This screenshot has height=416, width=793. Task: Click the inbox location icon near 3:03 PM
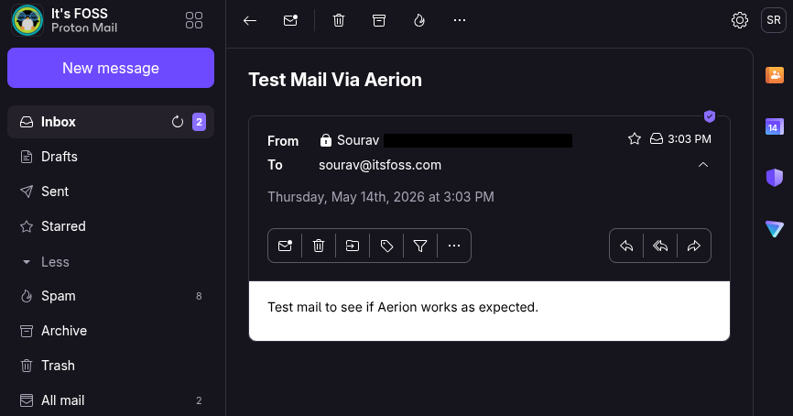pos(657,138)
